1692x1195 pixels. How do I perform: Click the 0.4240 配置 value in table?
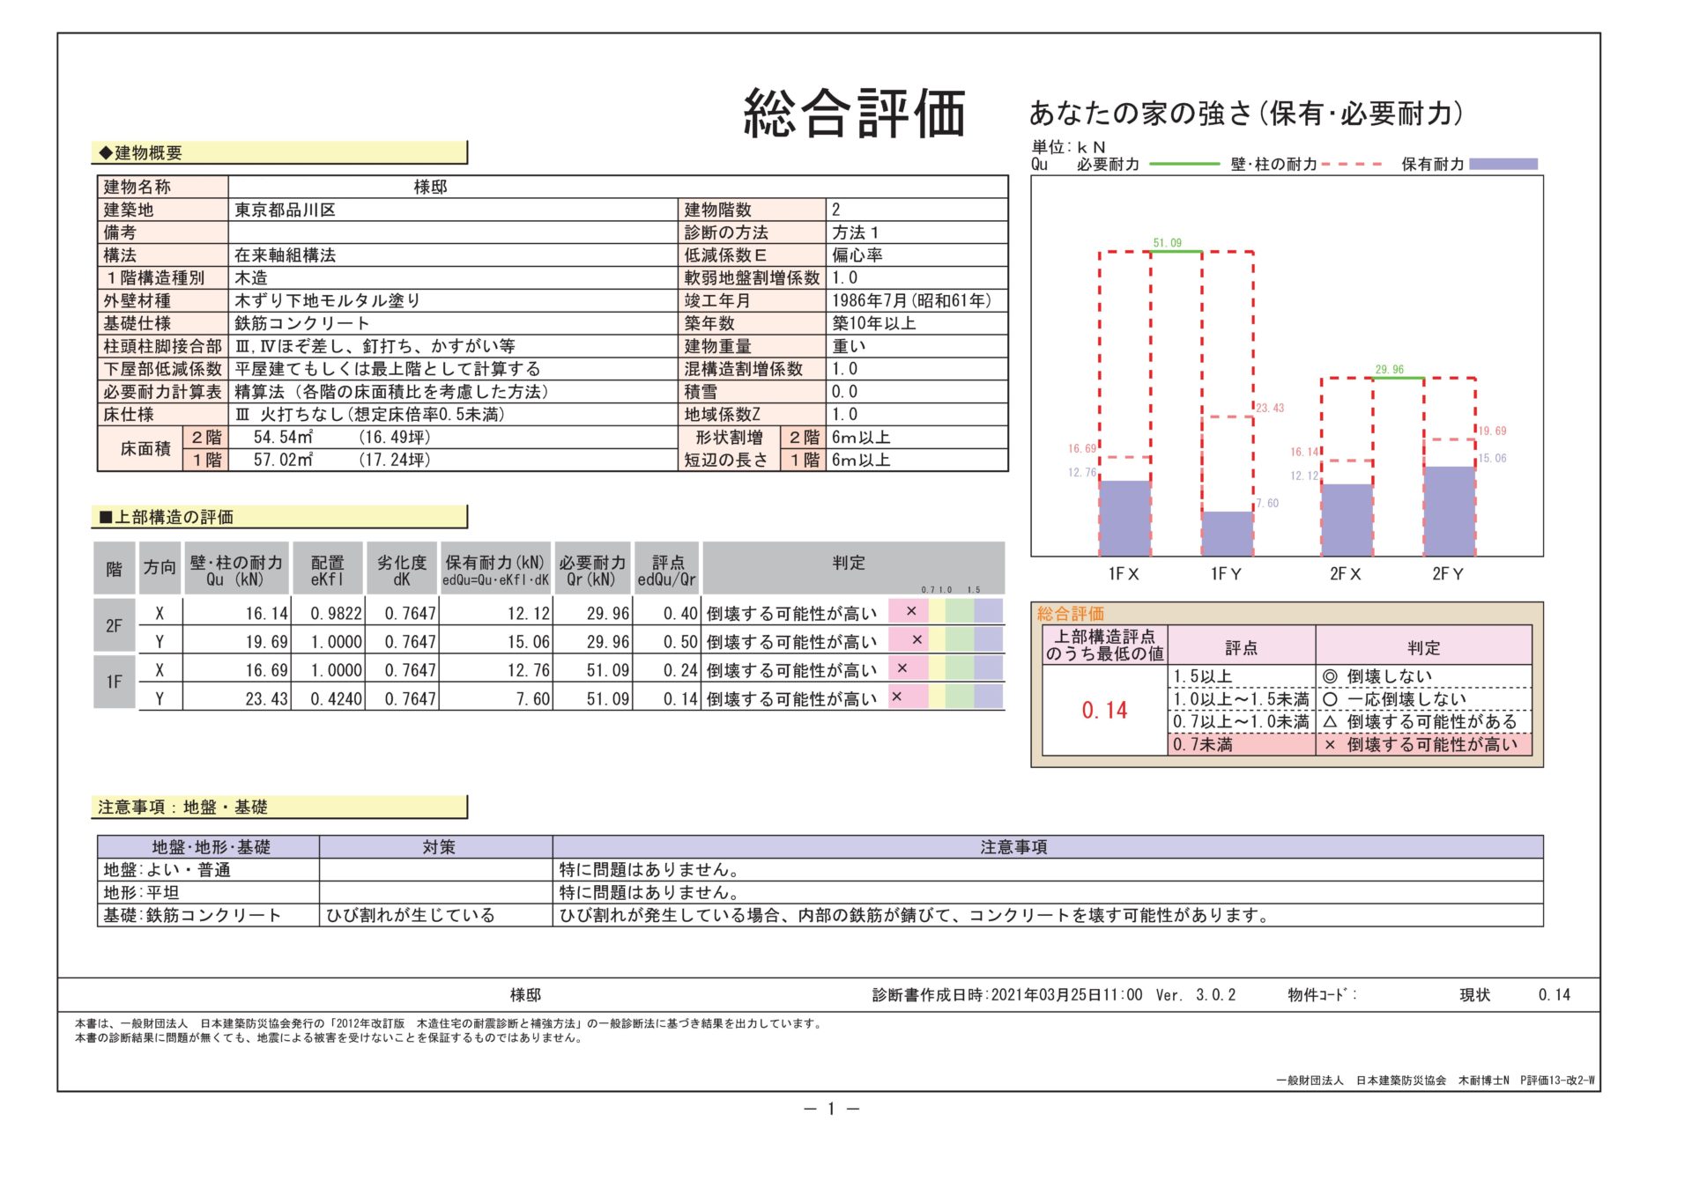(336, 699)
